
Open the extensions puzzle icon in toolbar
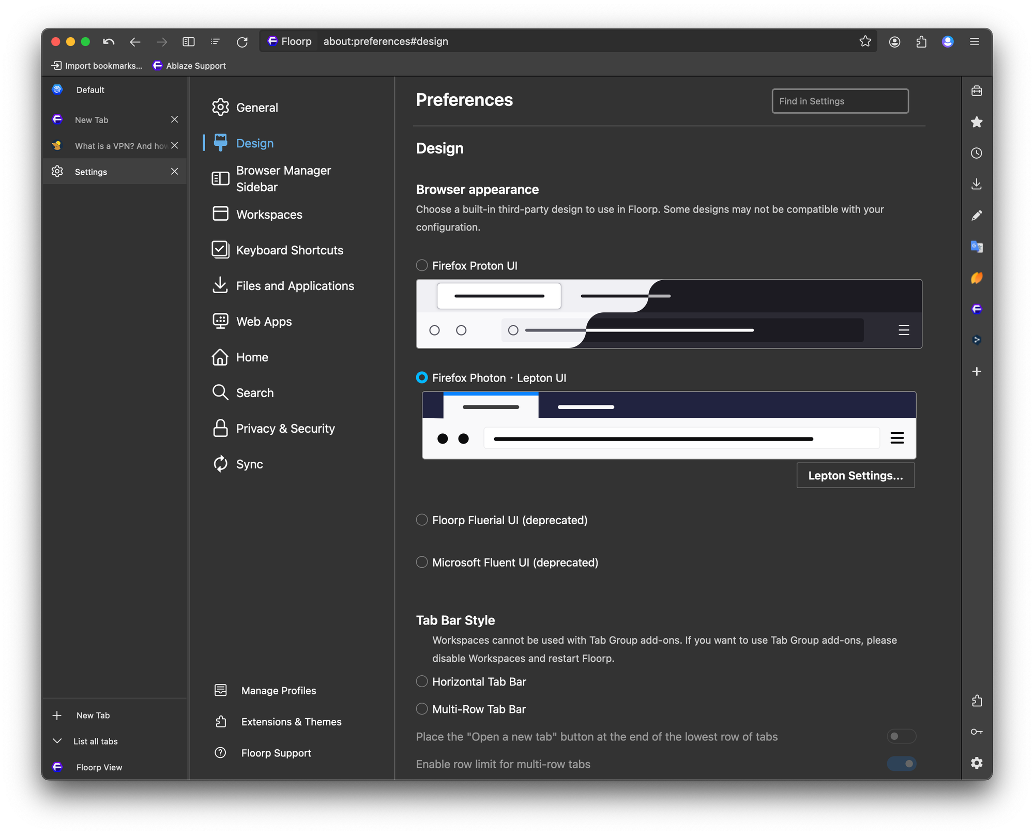921,41
